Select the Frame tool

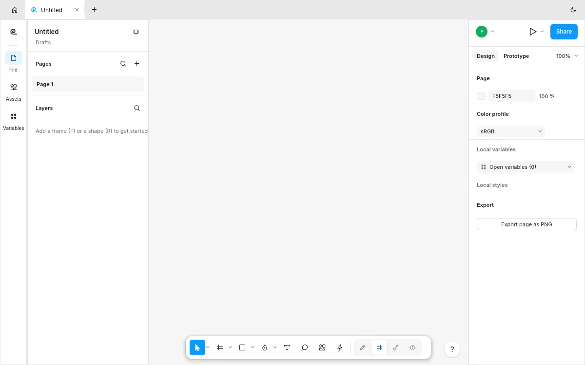point(220,347)
